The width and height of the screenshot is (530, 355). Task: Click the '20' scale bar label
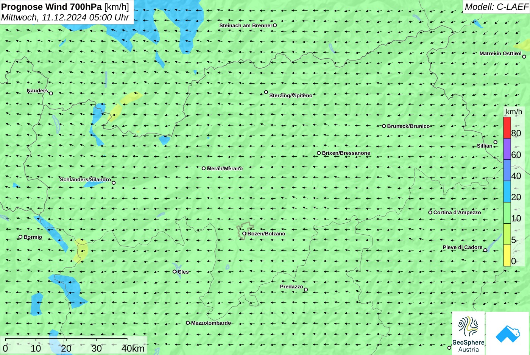(66, 348)
